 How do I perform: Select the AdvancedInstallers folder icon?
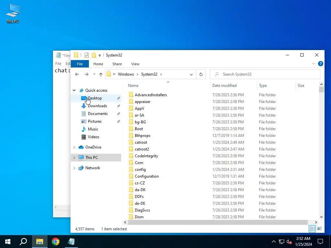131,95
